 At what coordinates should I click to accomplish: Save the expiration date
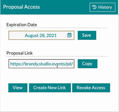pos(87,35)
